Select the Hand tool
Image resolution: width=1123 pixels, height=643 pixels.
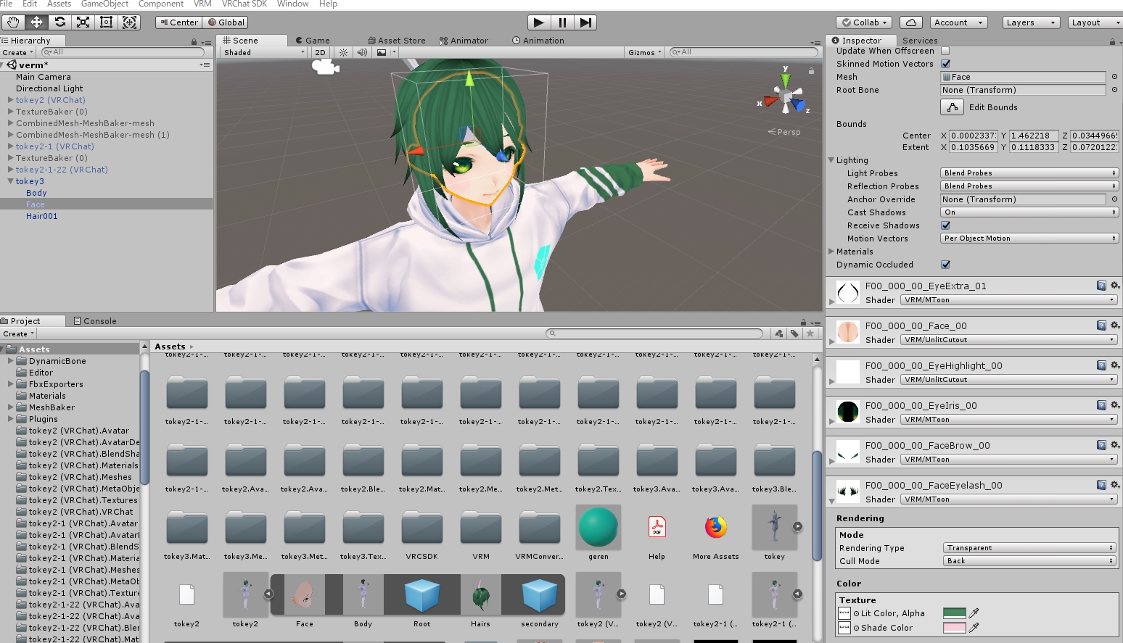tap(12, 22)
